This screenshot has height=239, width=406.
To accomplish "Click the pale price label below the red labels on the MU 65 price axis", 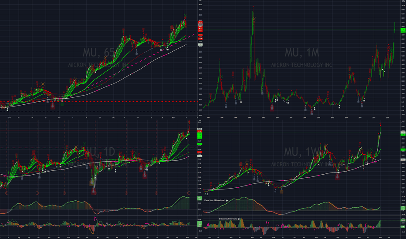I will point(200,44).
